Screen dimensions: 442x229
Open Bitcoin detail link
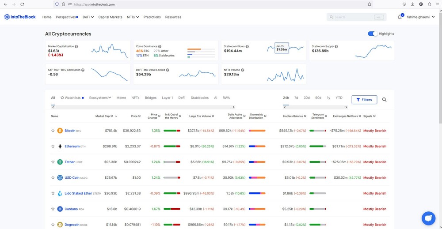click(x=70, y=131)
